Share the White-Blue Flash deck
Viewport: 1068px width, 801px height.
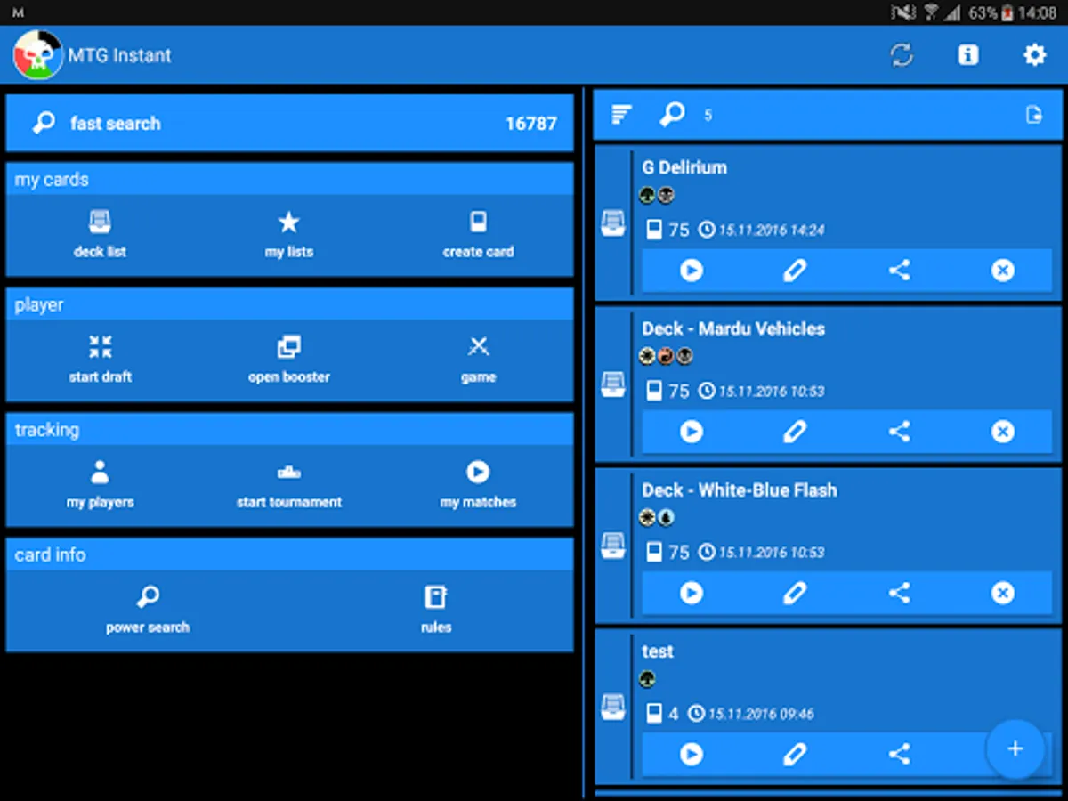(899, 593)
